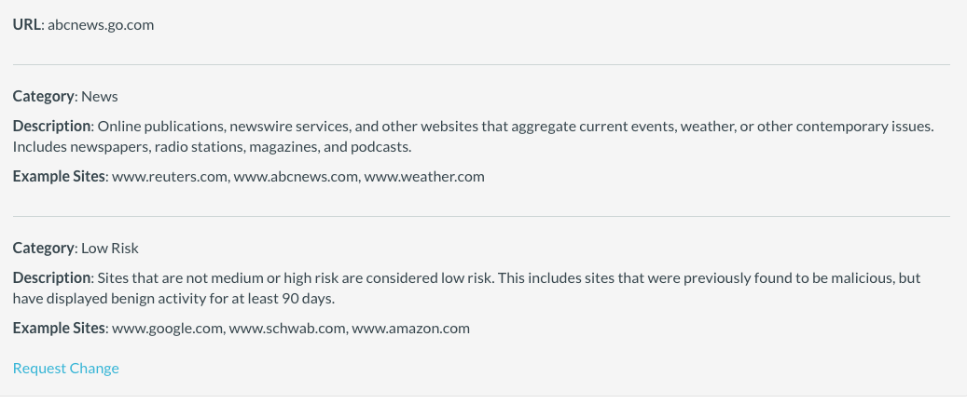The width and height of the screenshot is (967, 404).
Task: Click Example Sites label under News
Action: pyautogui.click(x=59, y=176)
